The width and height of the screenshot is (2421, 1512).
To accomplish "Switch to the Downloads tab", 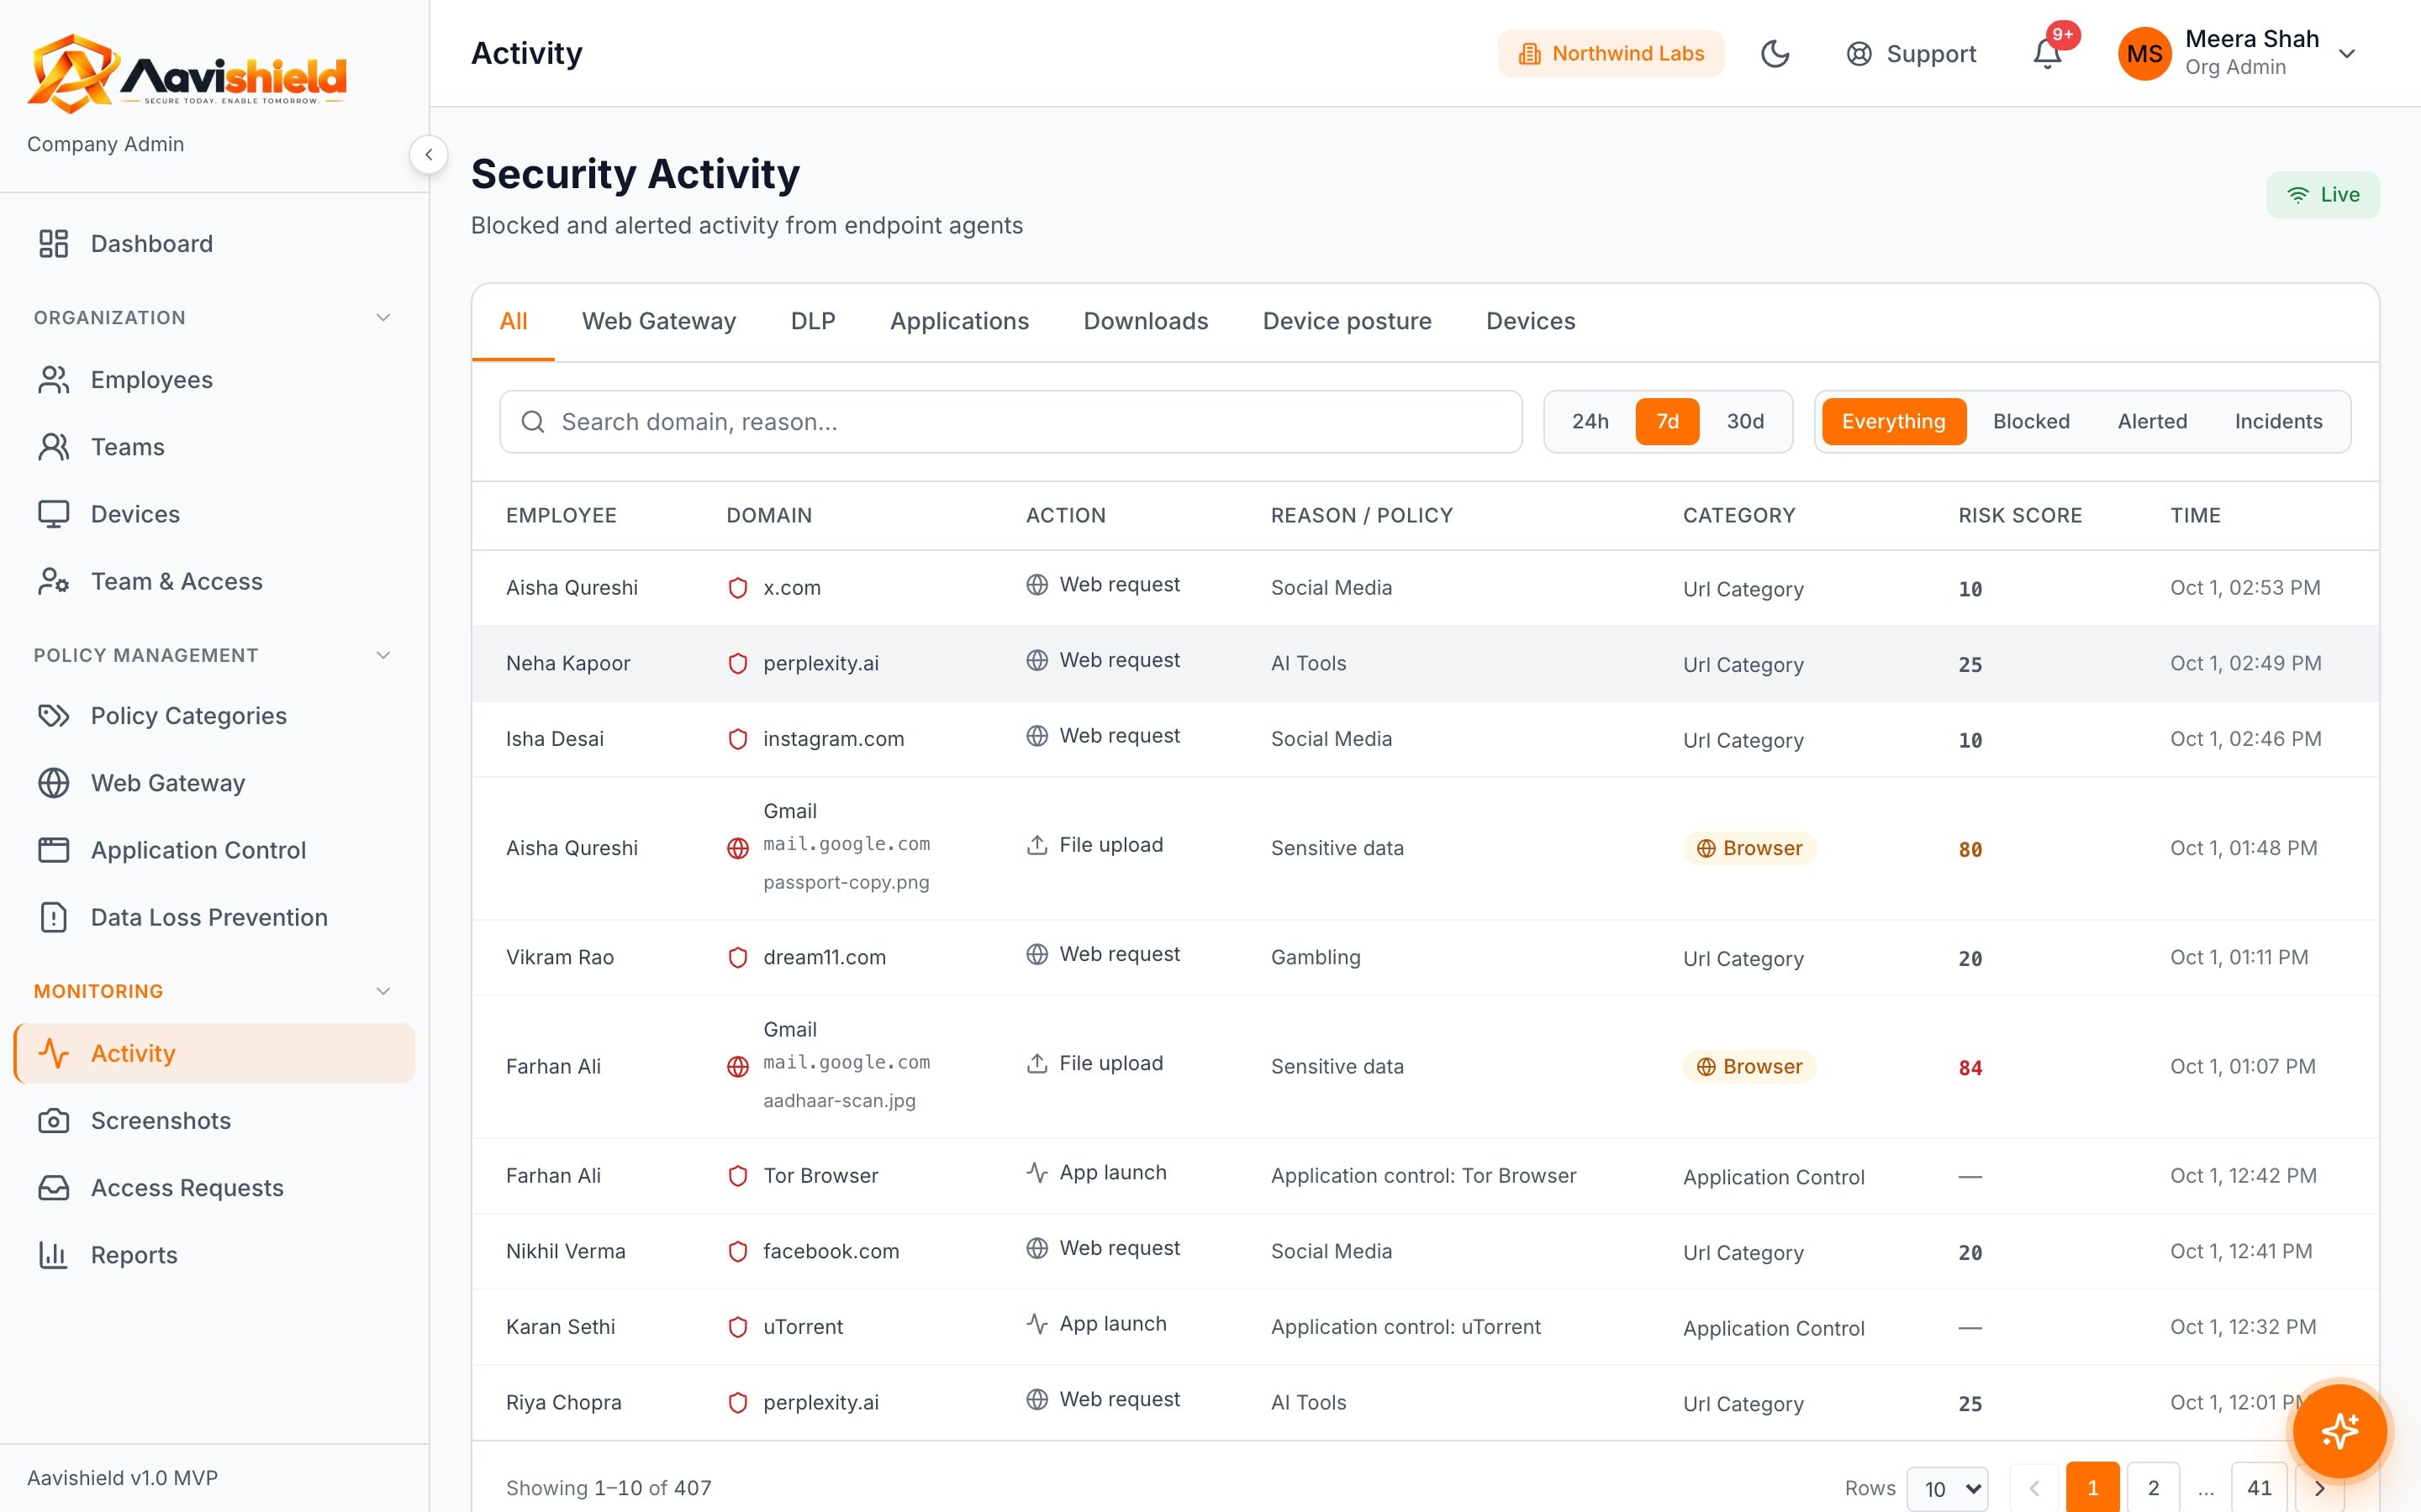I will click(1146, 322).
